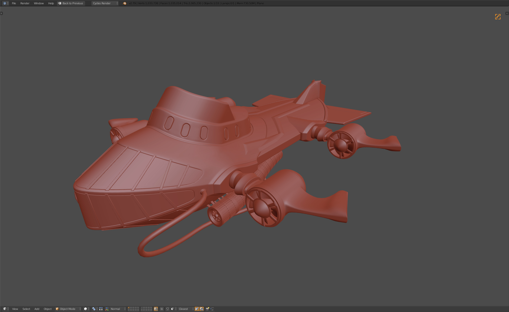The height and width of the screenshot is (312, 509).
Task: Open the File menu
Action: pyautogui.click(x=14, y=3)
